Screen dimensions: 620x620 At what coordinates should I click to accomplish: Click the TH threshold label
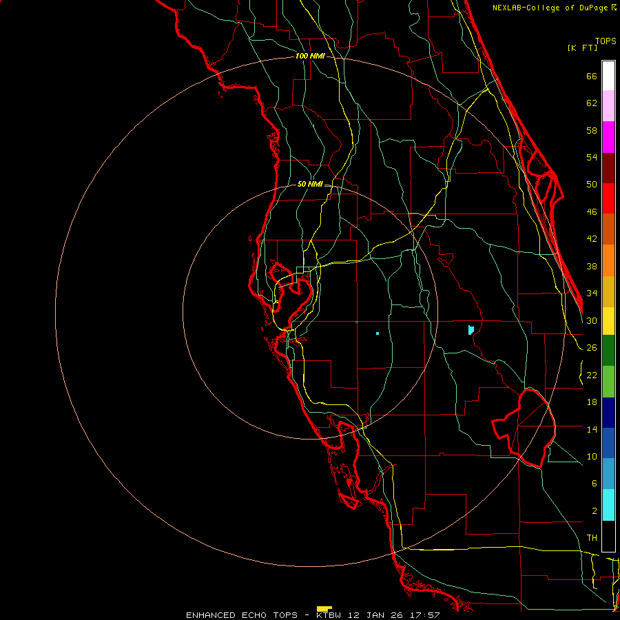coord(592,537)
